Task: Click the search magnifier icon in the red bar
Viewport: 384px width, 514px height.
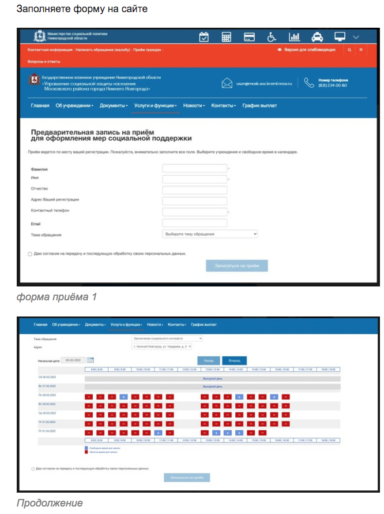Action: 349,50
